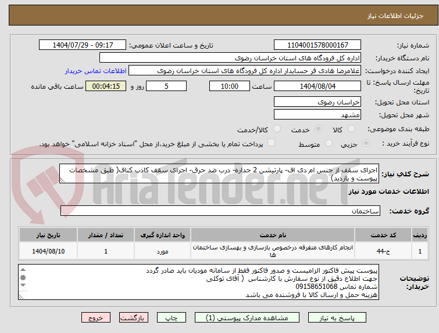The width and height of the screenshot is (439, 333).
Task: Open مشاهده مدارک پیوستی (1) button
Action: pyautogui.click(x=247, y=318)
